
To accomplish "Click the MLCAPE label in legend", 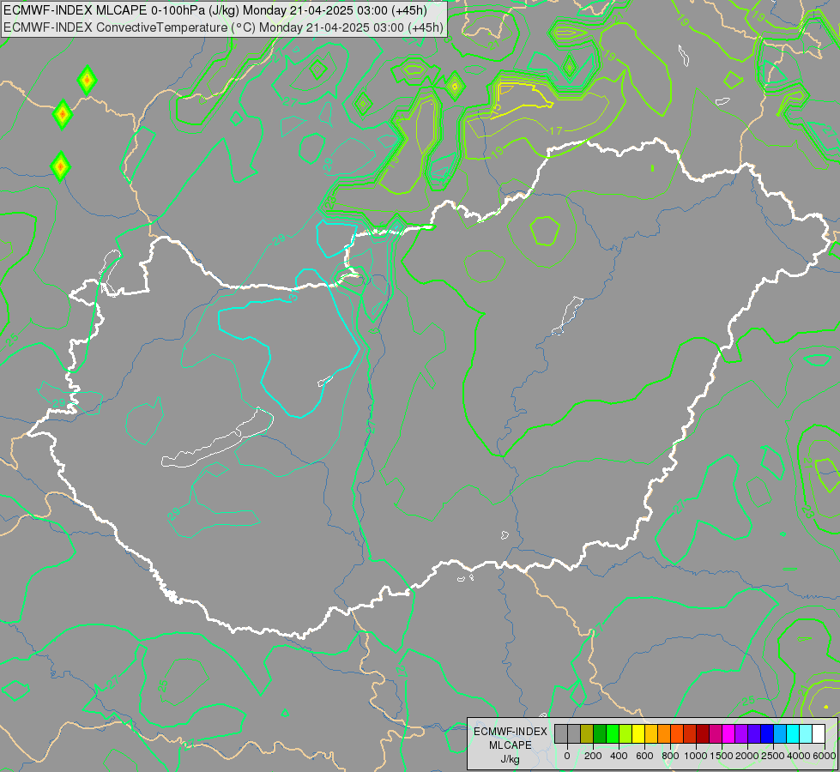I will pyautogui.click(x=511, y=745).
